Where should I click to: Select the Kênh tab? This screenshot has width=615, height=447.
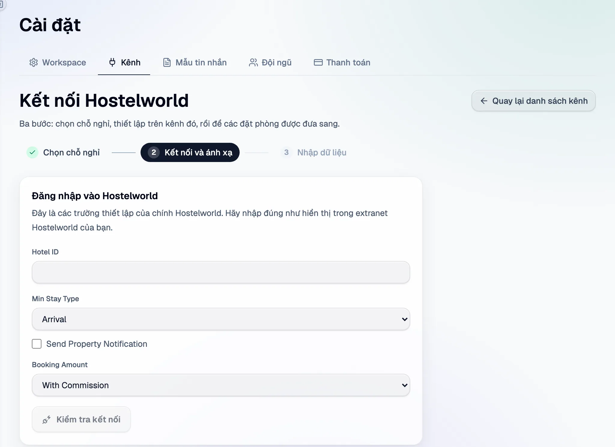pos(124,62)
